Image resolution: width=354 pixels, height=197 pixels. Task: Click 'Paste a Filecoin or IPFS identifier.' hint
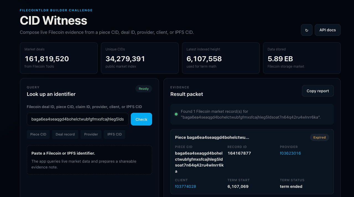pos(63,153)
